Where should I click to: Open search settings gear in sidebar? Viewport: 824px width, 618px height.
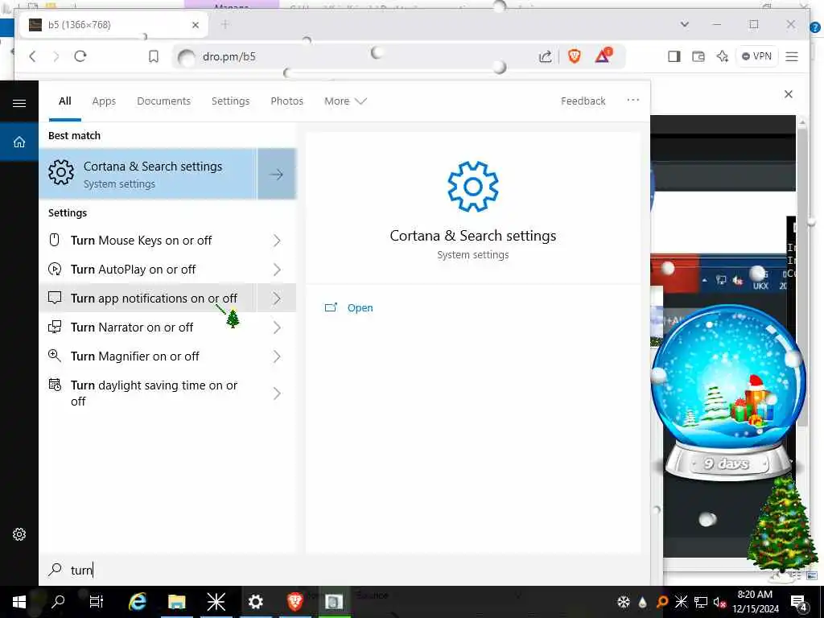pyautogui.click(x=19, y=534)
